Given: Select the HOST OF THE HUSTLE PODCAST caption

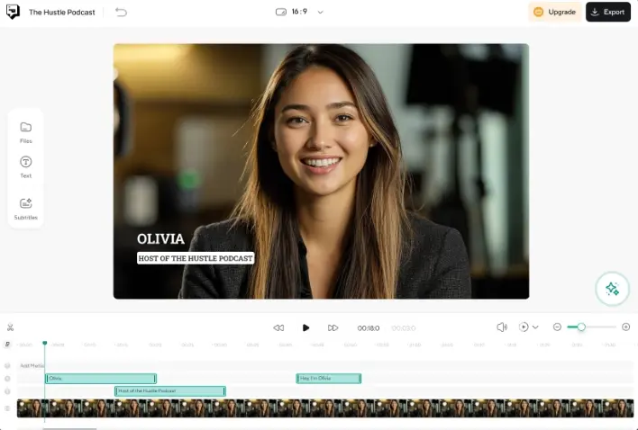Looking at the screenshot, I should pos(196,258).
